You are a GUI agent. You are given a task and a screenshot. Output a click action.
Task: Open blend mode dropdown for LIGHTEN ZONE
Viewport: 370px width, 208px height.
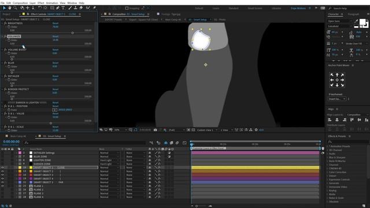(109, 161)
